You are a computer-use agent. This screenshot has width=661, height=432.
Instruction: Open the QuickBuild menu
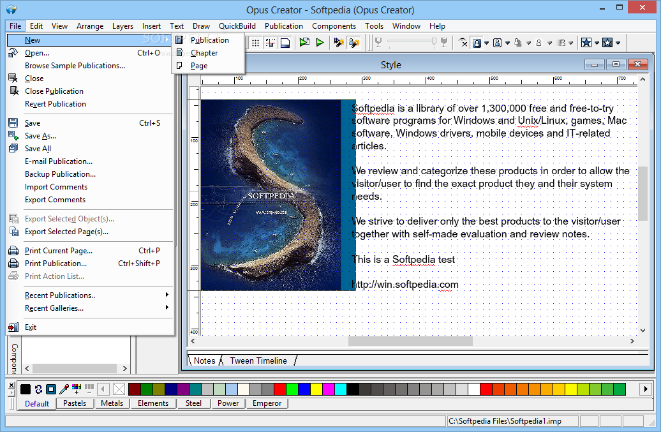(x=237, y=26)
